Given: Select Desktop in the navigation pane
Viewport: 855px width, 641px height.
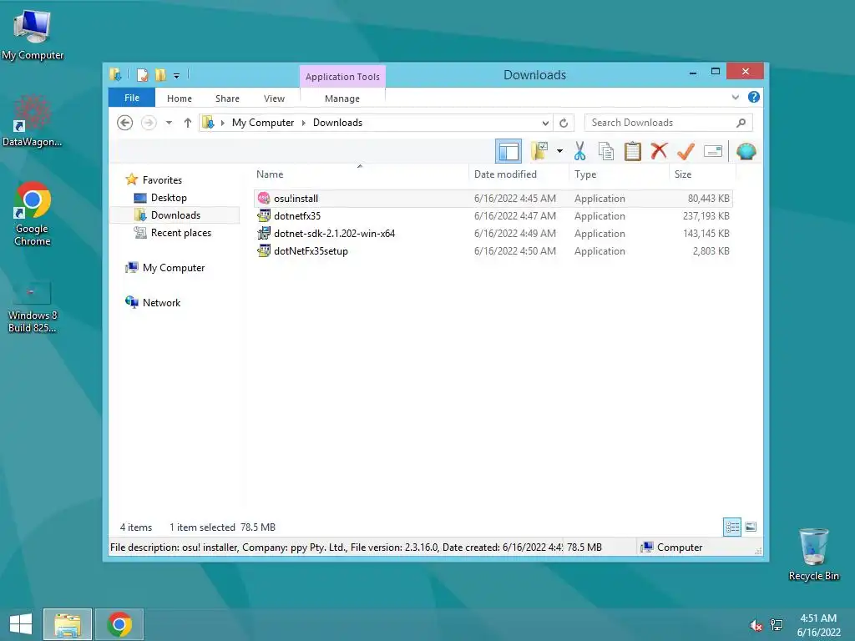Looking at the screenshot, I should [x=169, y=197].
